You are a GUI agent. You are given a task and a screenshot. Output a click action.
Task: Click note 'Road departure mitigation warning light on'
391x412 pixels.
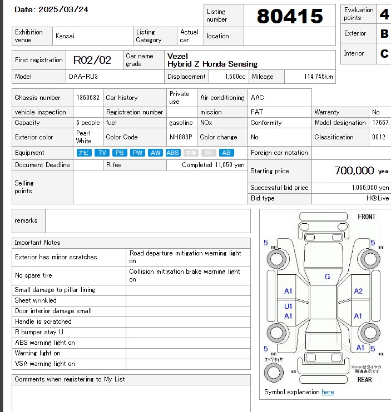[185, 257]
